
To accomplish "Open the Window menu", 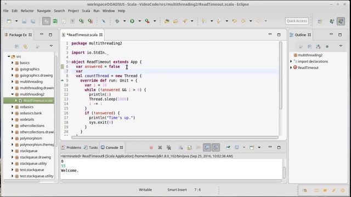I will pos(109,11).
